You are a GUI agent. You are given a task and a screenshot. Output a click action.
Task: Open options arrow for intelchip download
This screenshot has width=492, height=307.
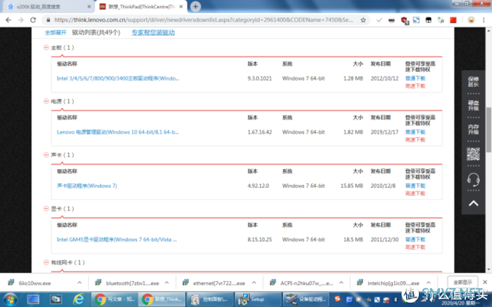pos(428,283)
